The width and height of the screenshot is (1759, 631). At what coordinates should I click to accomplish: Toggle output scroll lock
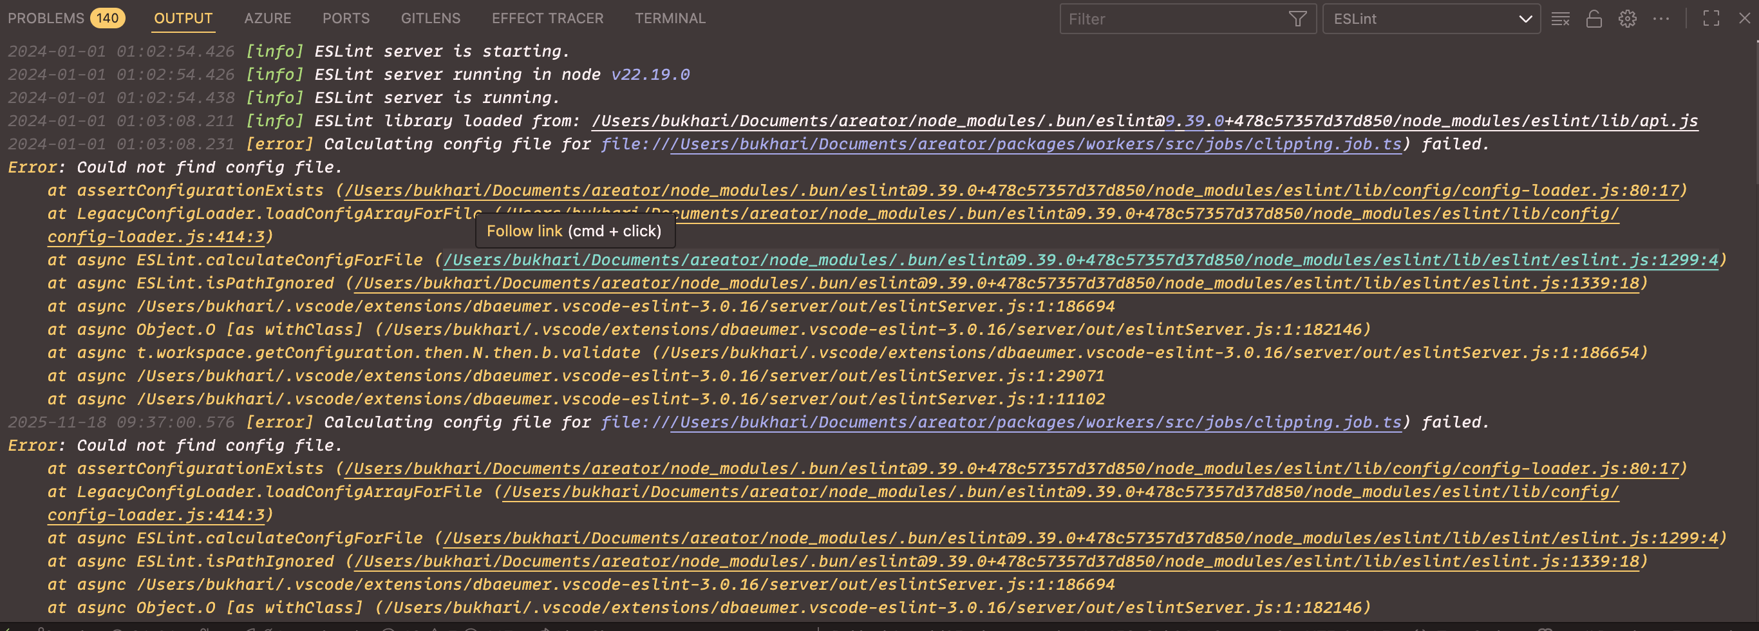1594,19
